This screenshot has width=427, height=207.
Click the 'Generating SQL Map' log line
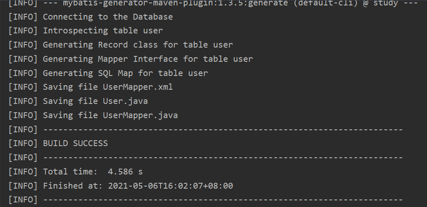[125, 73]
